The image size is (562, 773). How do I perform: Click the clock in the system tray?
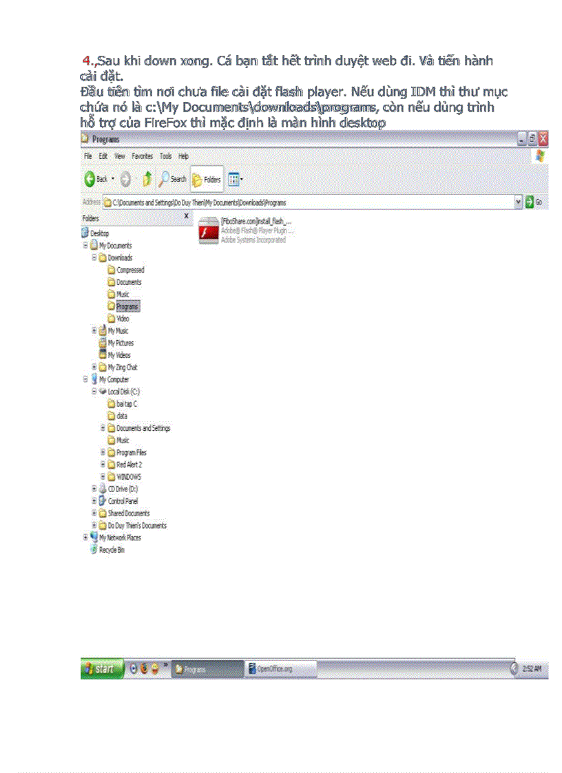pyautogui.click(x=530, y=668)
